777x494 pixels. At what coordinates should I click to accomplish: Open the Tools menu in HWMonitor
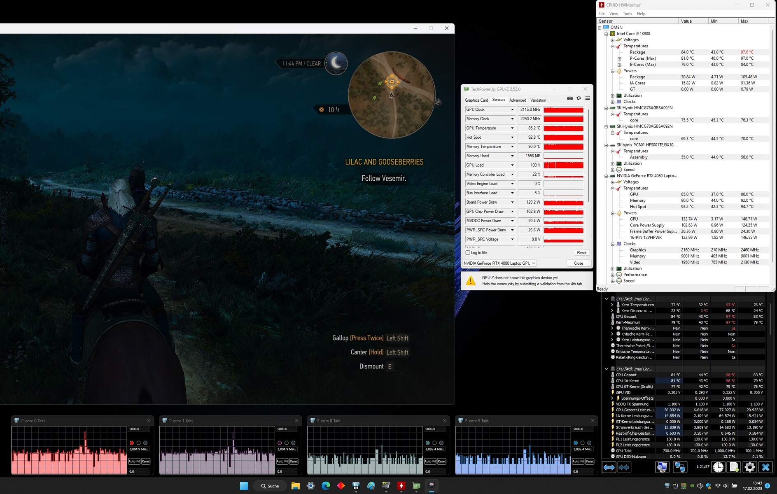pos(627,14)
